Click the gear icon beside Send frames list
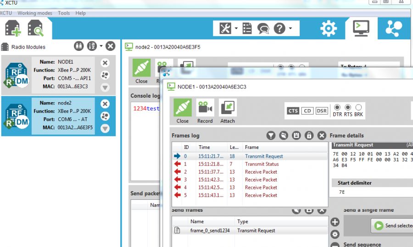 click(x=335, y=234)
